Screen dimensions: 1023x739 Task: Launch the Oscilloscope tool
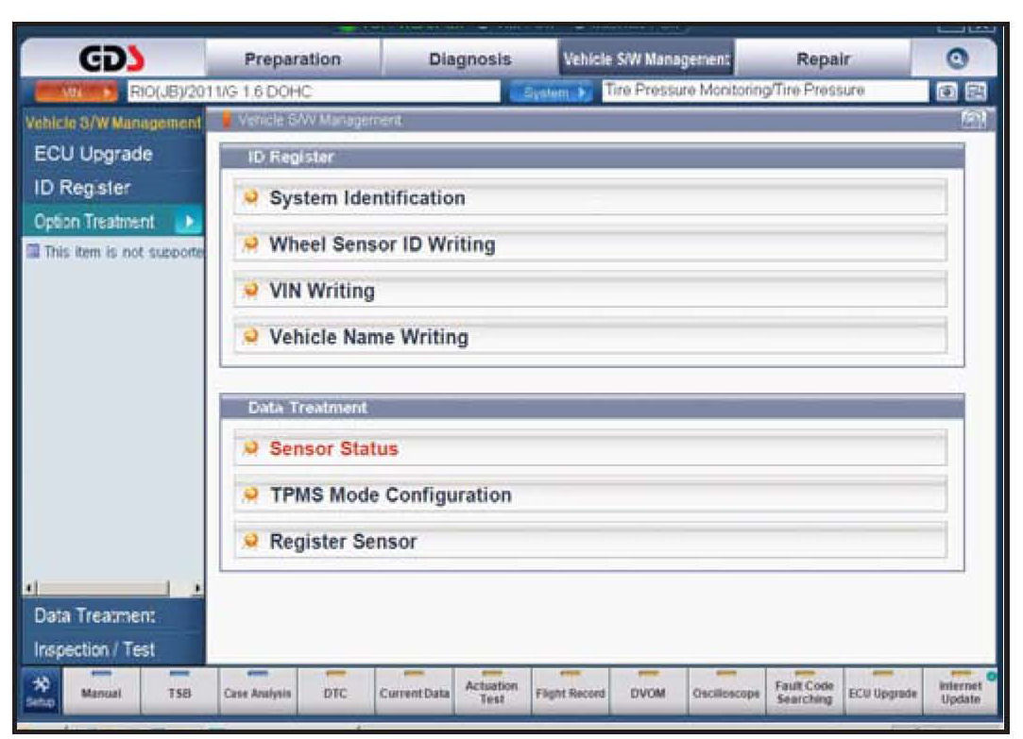(x=725, y=696)
